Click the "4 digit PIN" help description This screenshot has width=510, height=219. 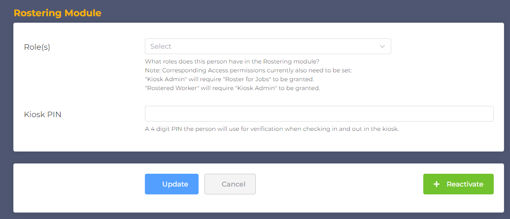272,129
